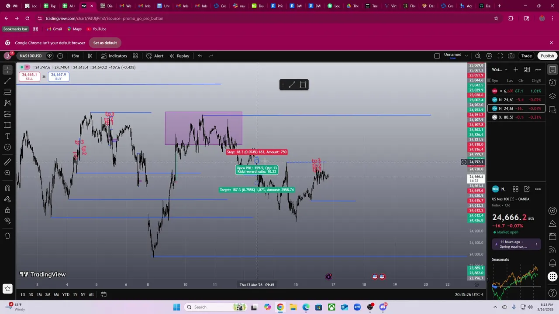Toggle lock all drawings
Image resolution: width=559 pixels, height=314 pixels.
click(7, 210)
